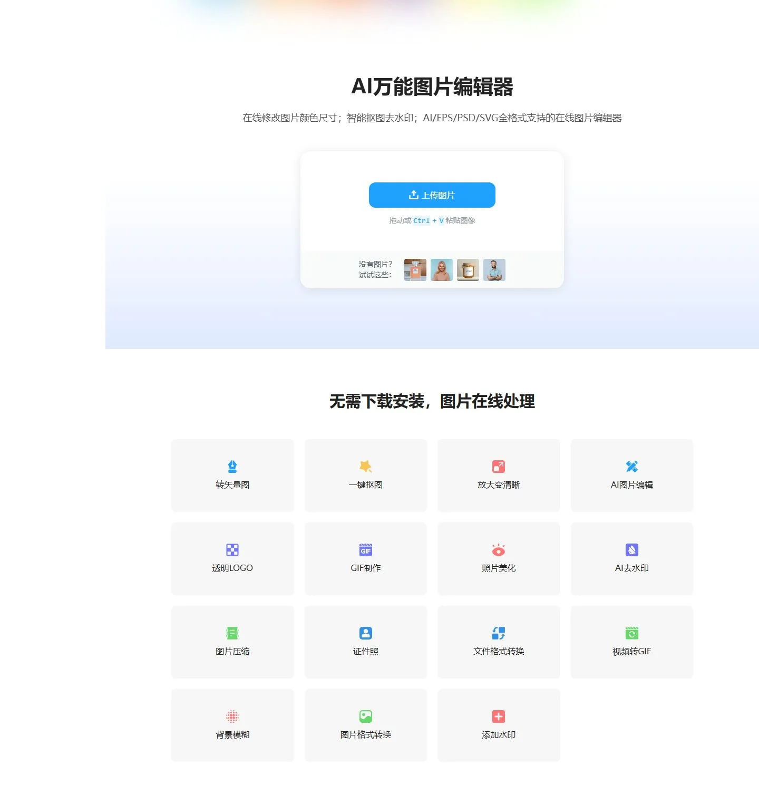The image size is (759, 804).
Task: Click the 文件格式转换 label
Action: [499, 652]
